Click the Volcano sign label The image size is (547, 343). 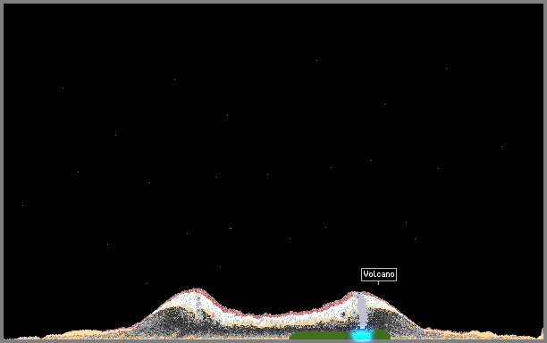pos(379,274)
